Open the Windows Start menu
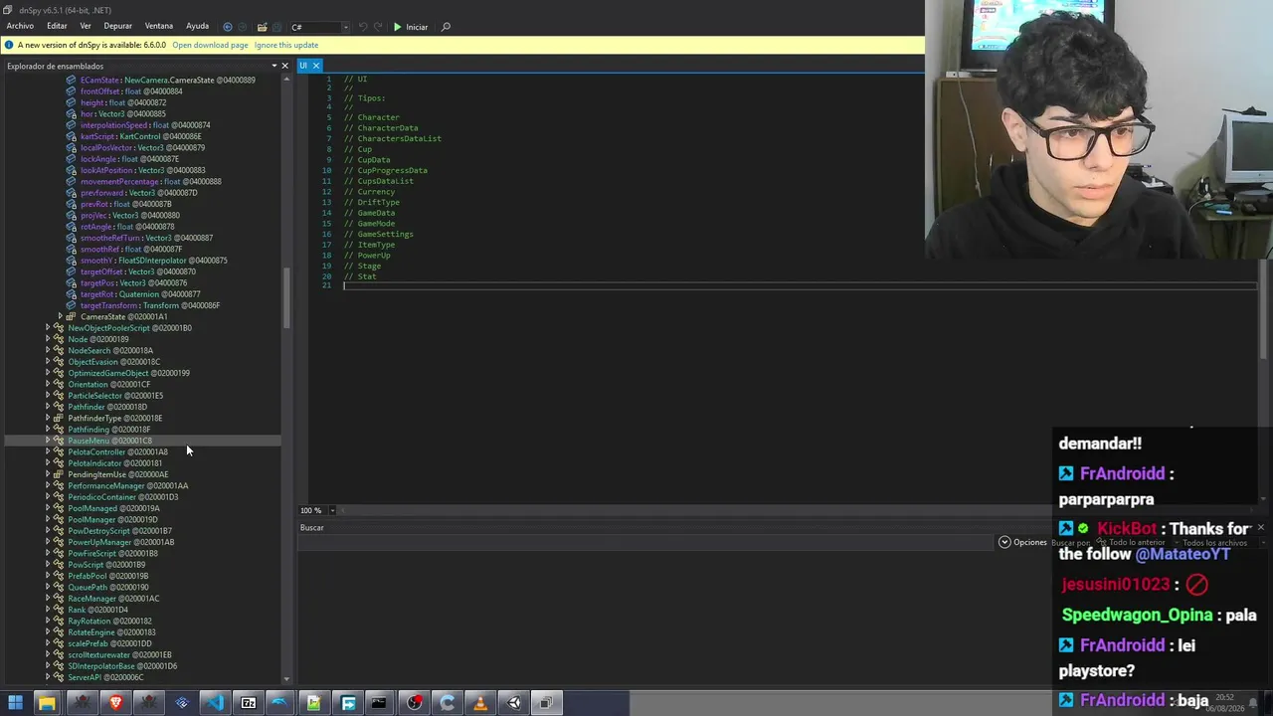The height and width of the screenshot is (716, 1273). [16, 703]
